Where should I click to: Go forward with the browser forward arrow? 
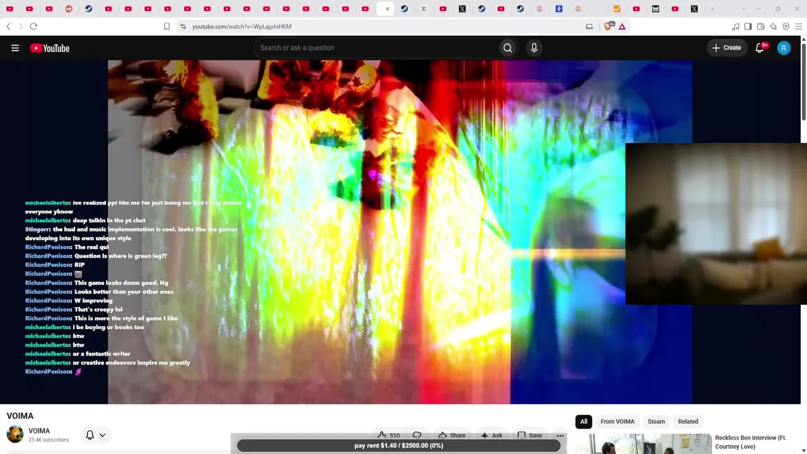(20, 26)
